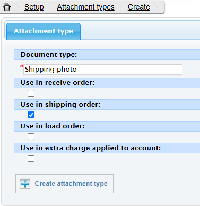Click the blue plus icon on create button
The width and height of the screenshot is (200, 206).
click(x=25, y=184)
